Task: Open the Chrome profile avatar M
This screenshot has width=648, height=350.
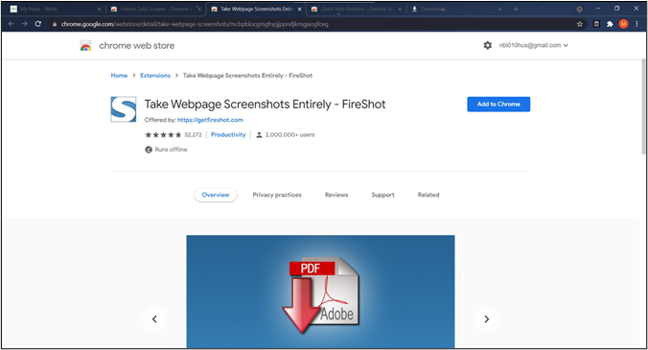Action: pyautogui.click(x=624, y=24)
